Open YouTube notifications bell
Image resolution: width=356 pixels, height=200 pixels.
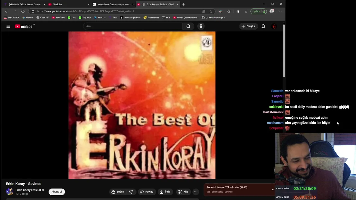263,26
